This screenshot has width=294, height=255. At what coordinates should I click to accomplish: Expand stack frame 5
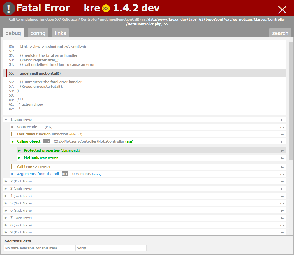(x=6, y=203)
